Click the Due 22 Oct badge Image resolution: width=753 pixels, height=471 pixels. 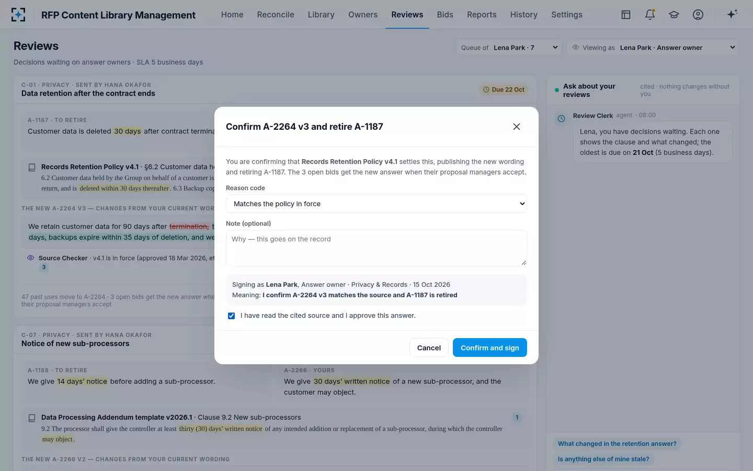coord(504,89)
